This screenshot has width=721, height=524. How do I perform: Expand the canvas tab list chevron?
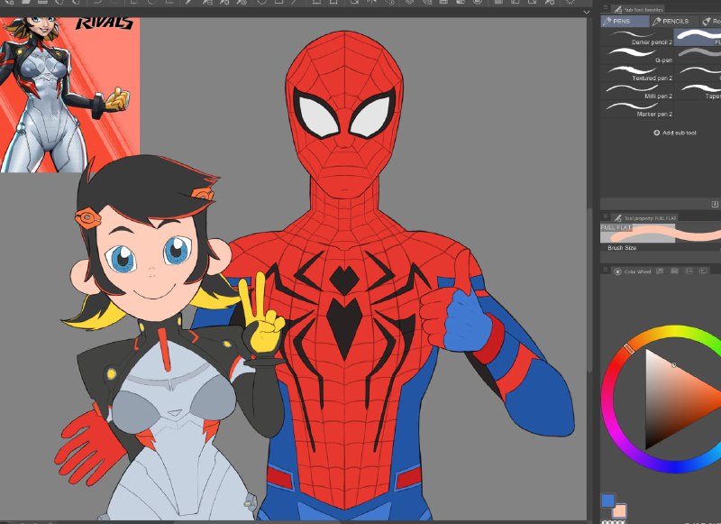tap(587, 12)
